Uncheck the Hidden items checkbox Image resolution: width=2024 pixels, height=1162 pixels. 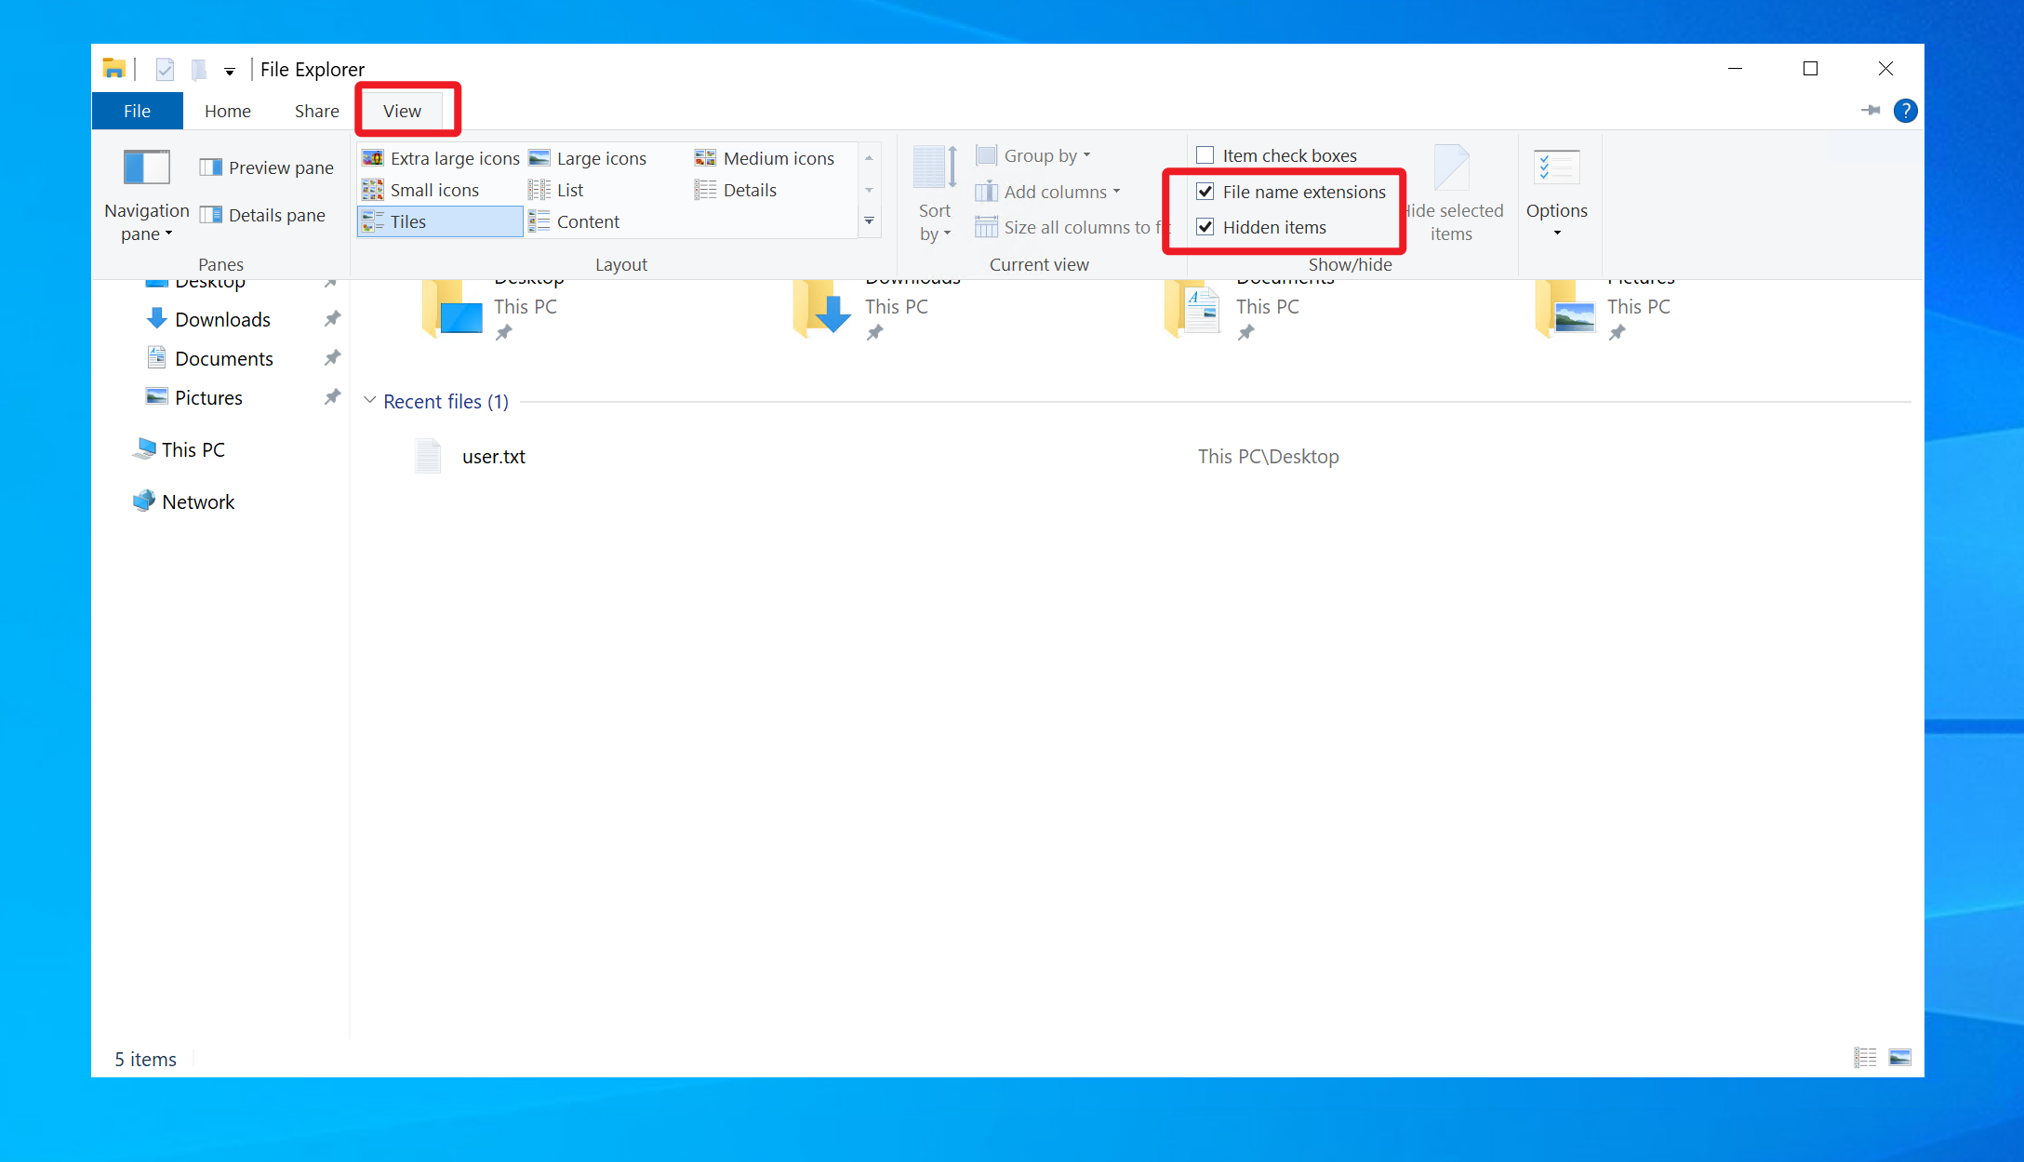click(x=1205, y=227)
